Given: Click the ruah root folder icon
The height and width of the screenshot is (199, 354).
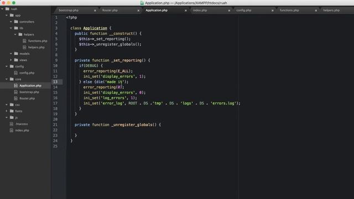Looking at the screenshot, I should (7, 9).
